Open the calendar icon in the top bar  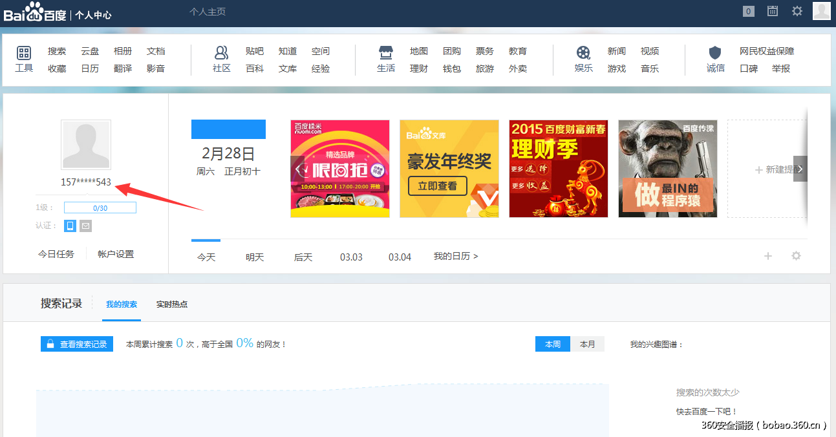coord(772,11)
